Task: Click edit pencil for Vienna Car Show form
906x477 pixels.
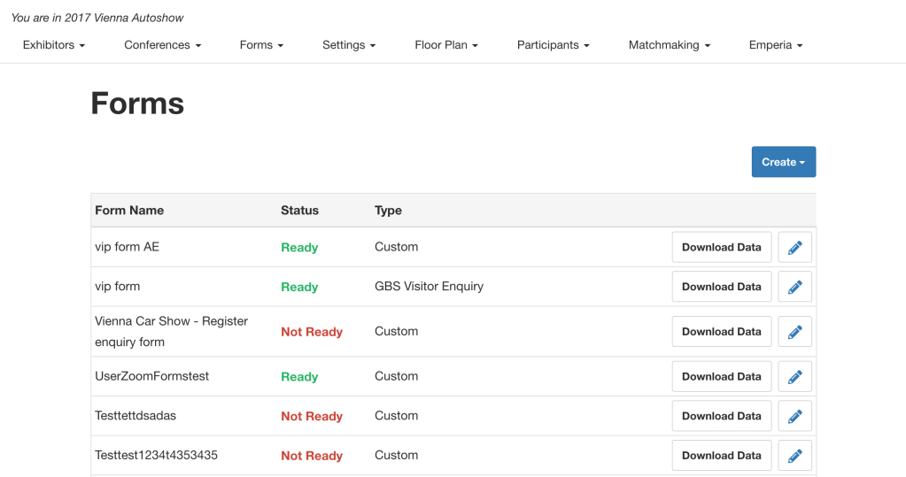Action: tap(794, 332)
